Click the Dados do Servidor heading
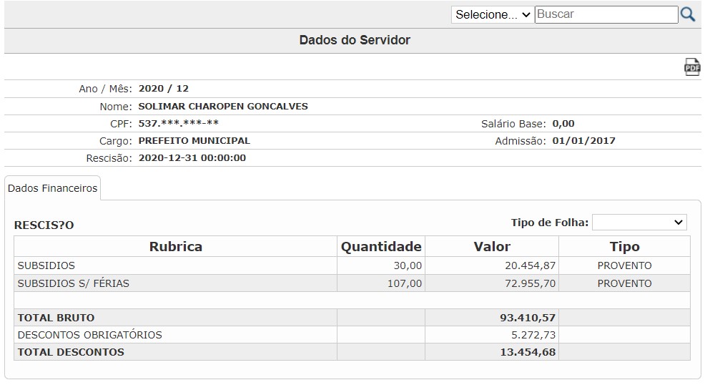Image resolution: width=710 pixels, height=390 pixels. click(x=355, y=40)
